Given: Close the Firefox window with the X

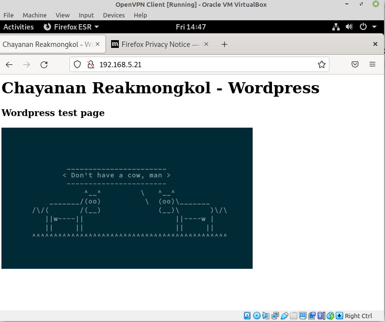Looking at the screenshot, I should pos(375,44).
